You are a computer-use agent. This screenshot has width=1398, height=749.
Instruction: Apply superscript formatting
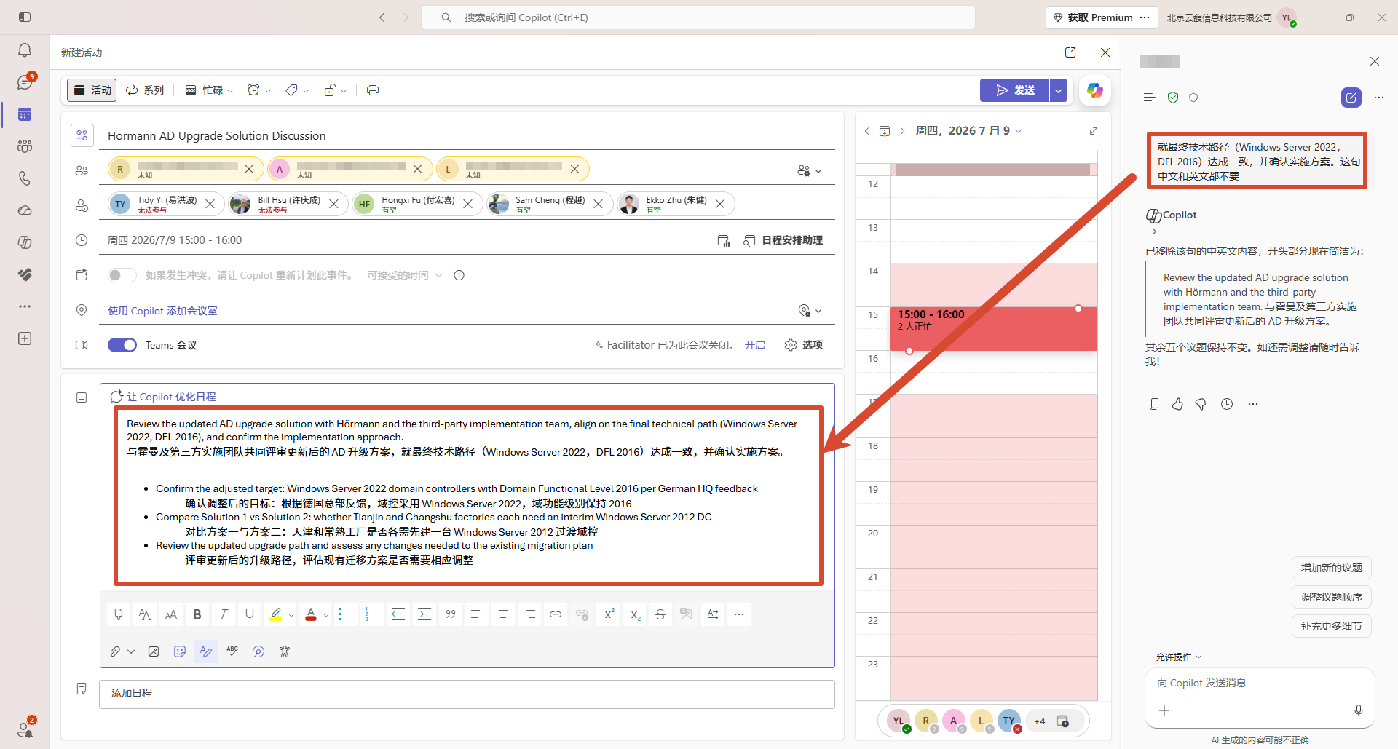click(x=609, y=614)
